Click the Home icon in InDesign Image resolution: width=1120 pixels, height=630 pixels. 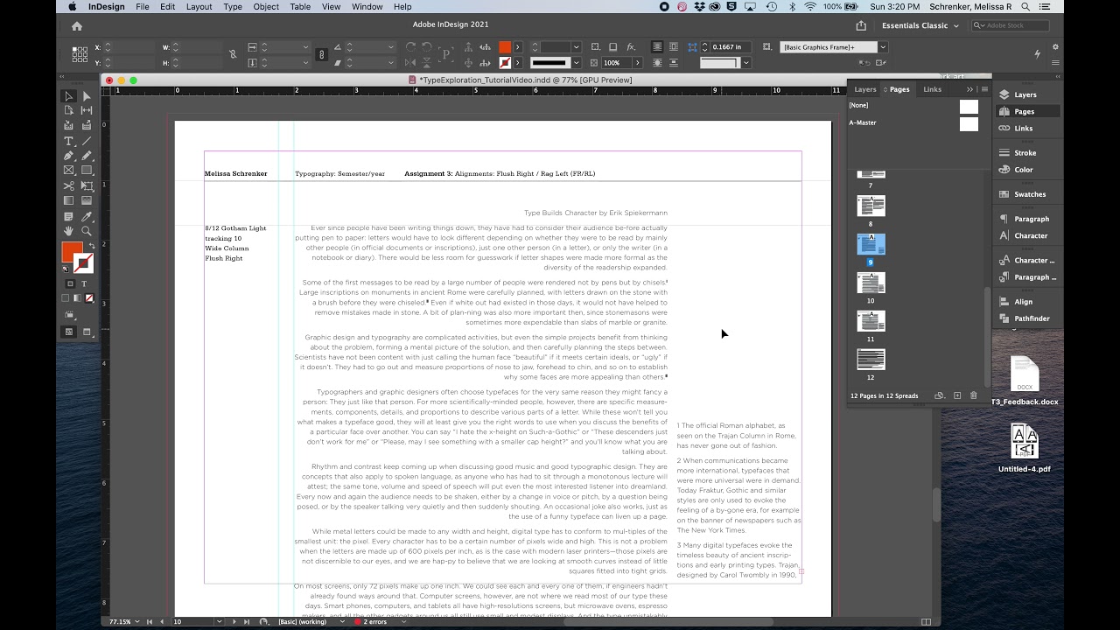(x=77, y=26)
